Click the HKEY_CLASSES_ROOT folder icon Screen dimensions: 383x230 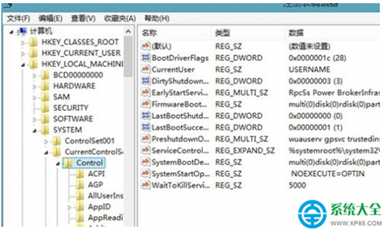pos(33,43)
